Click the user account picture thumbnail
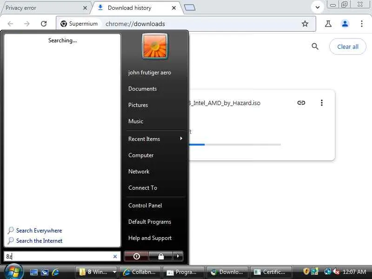 click(155, 46)
